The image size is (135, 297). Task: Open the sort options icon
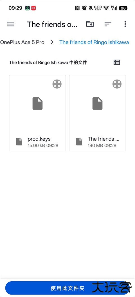[108, 24]
